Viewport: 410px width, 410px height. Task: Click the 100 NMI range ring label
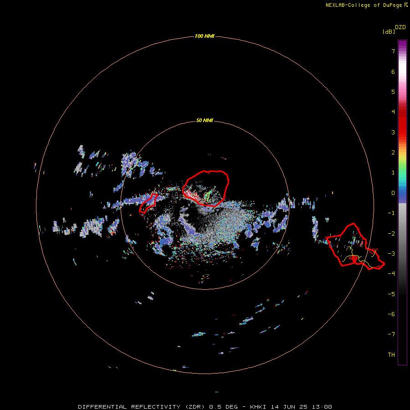pos(205,36)
